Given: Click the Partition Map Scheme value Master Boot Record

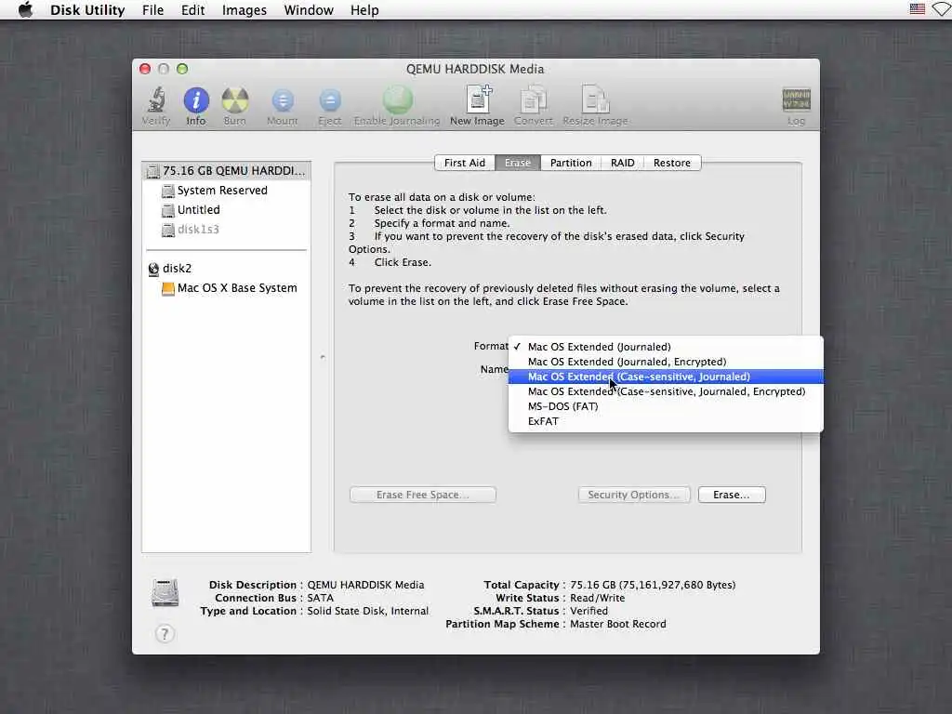Looking at the screenshot, I should pyautogui.click(x=618, y=624).
